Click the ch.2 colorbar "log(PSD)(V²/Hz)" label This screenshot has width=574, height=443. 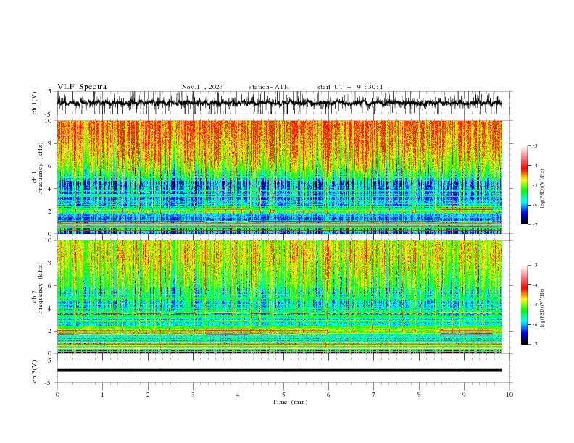[543, 308]
